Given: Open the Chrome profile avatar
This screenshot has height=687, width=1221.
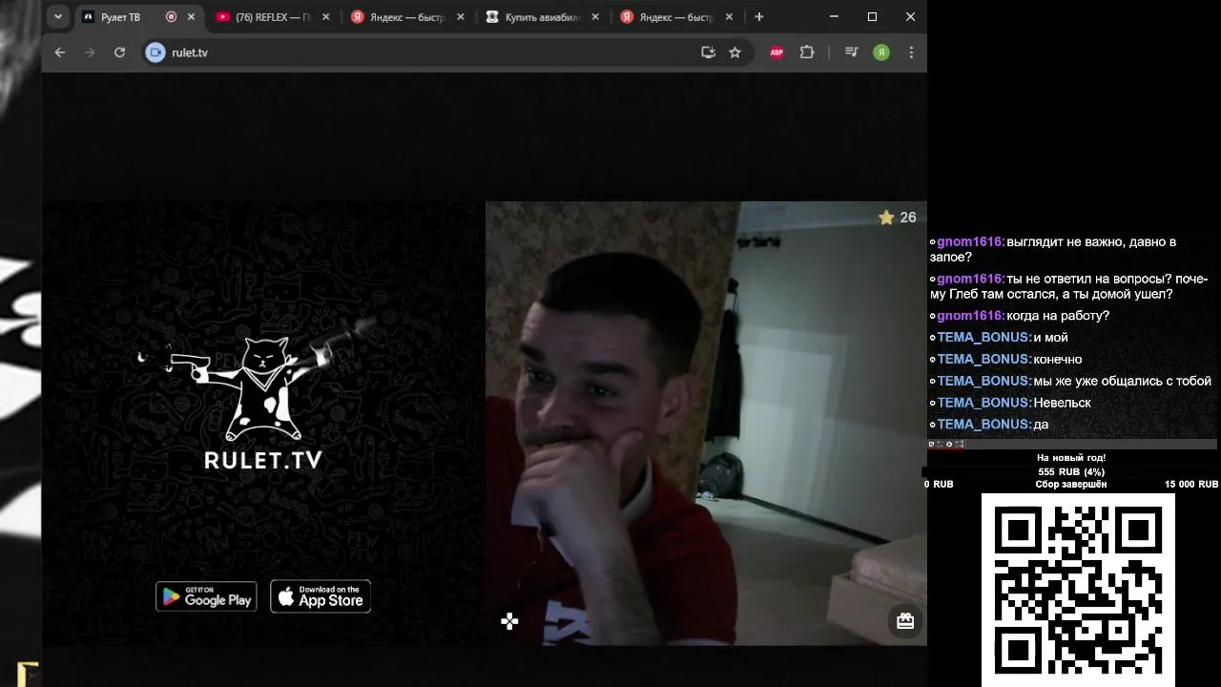Looking at the screenshot, I should [881, 52].
